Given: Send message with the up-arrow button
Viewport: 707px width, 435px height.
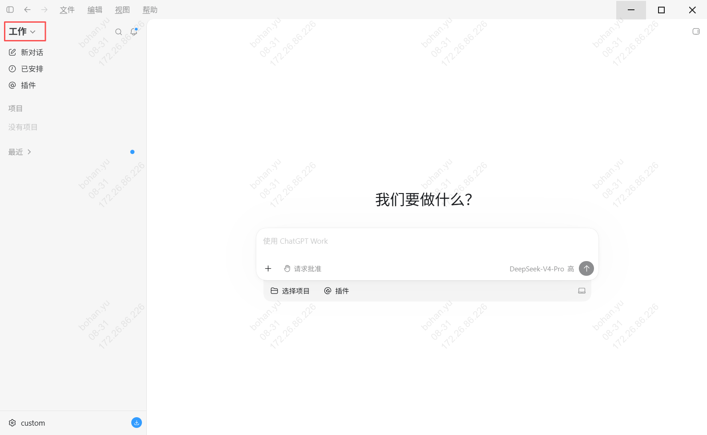Looking at the screenshot, I should pyautogui.click(x=586, y=268).
